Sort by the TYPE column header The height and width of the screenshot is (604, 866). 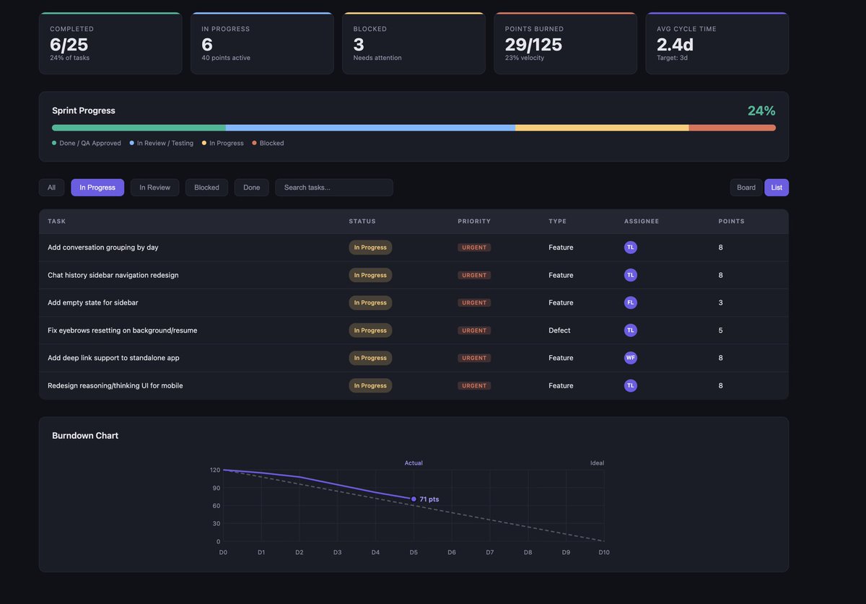click(557, 222)
